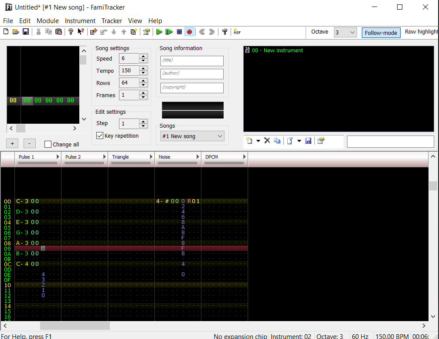Open the Instrument menu
The image size is (439, 339).
click(80, 21)
